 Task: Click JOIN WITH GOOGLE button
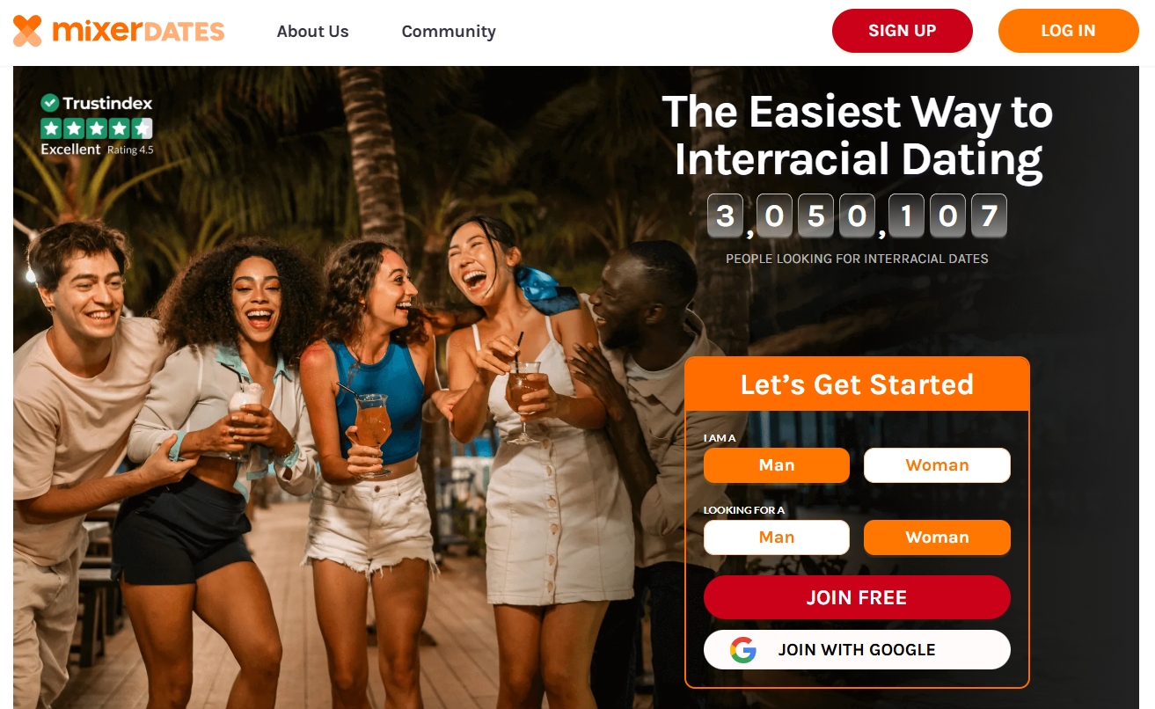coord(857,650)
